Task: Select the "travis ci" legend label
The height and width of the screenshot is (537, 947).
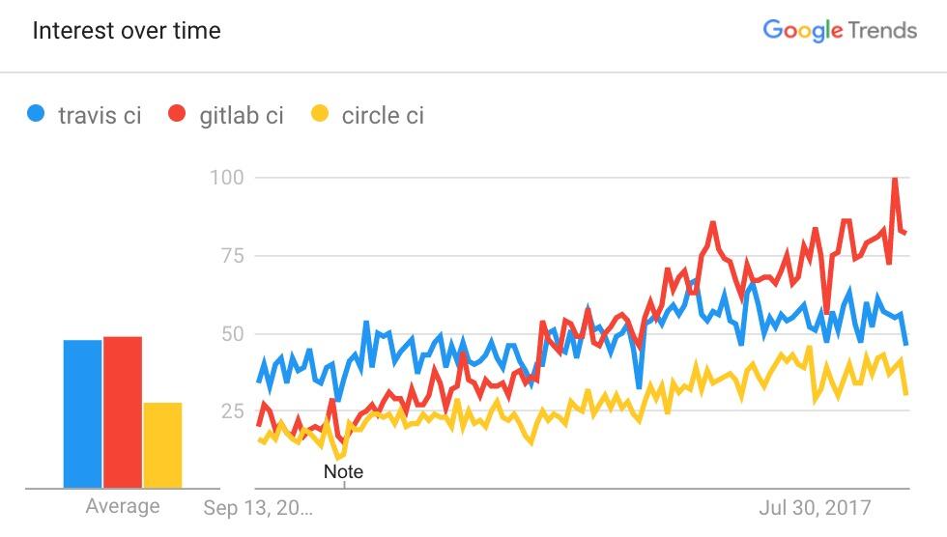Action: click(100, 116)
